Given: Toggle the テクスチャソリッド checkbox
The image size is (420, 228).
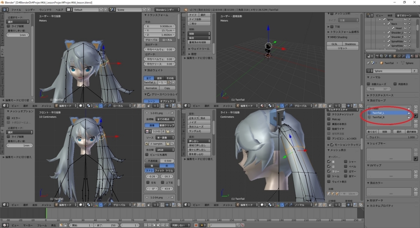Looking at the screenshot, I should click(x=329, y=114).
